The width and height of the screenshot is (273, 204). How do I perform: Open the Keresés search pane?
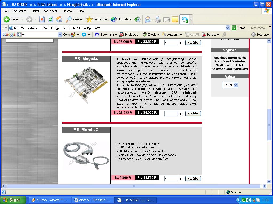point(74,19)
